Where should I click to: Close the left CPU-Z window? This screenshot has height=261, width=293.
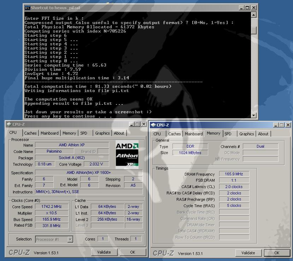coord(144,124)
